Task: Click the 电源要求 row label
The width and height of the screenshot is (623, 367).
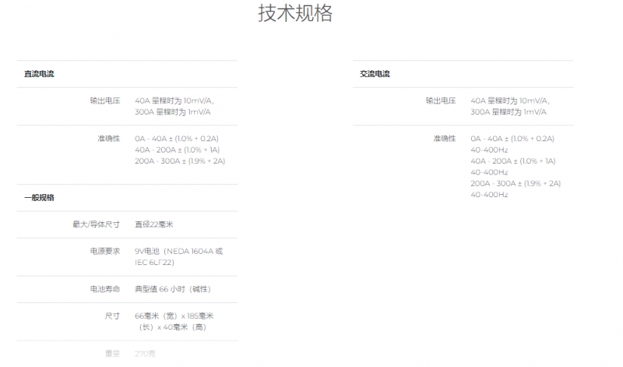Action: (x=105, y=251)
